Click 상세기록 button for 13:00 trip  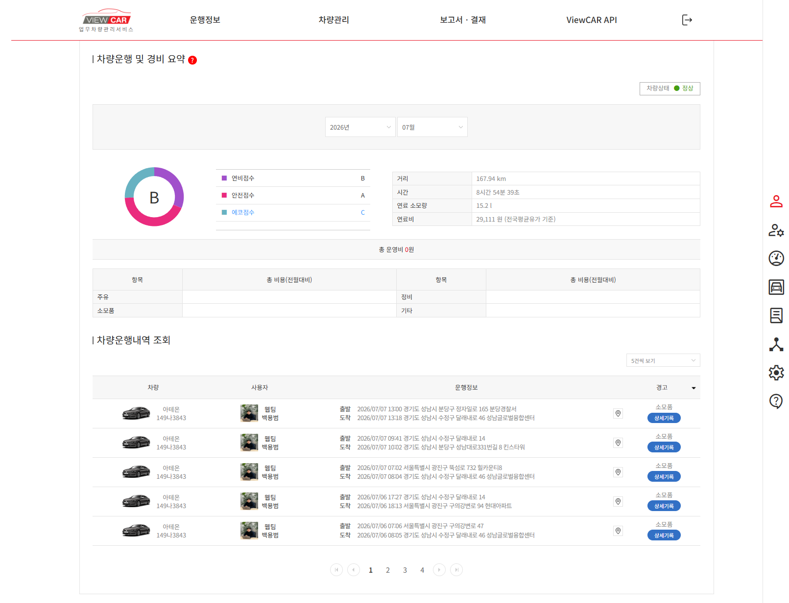pyautogui.click(x=664, y=418)
